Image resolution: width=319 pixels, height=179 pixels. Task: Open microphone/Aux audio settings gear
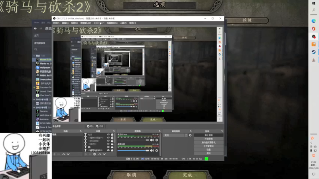tap(157, 140)
